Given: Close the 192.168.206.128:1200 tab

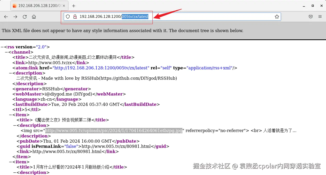Looking at the screenshot, I should [x=64, y=6].
